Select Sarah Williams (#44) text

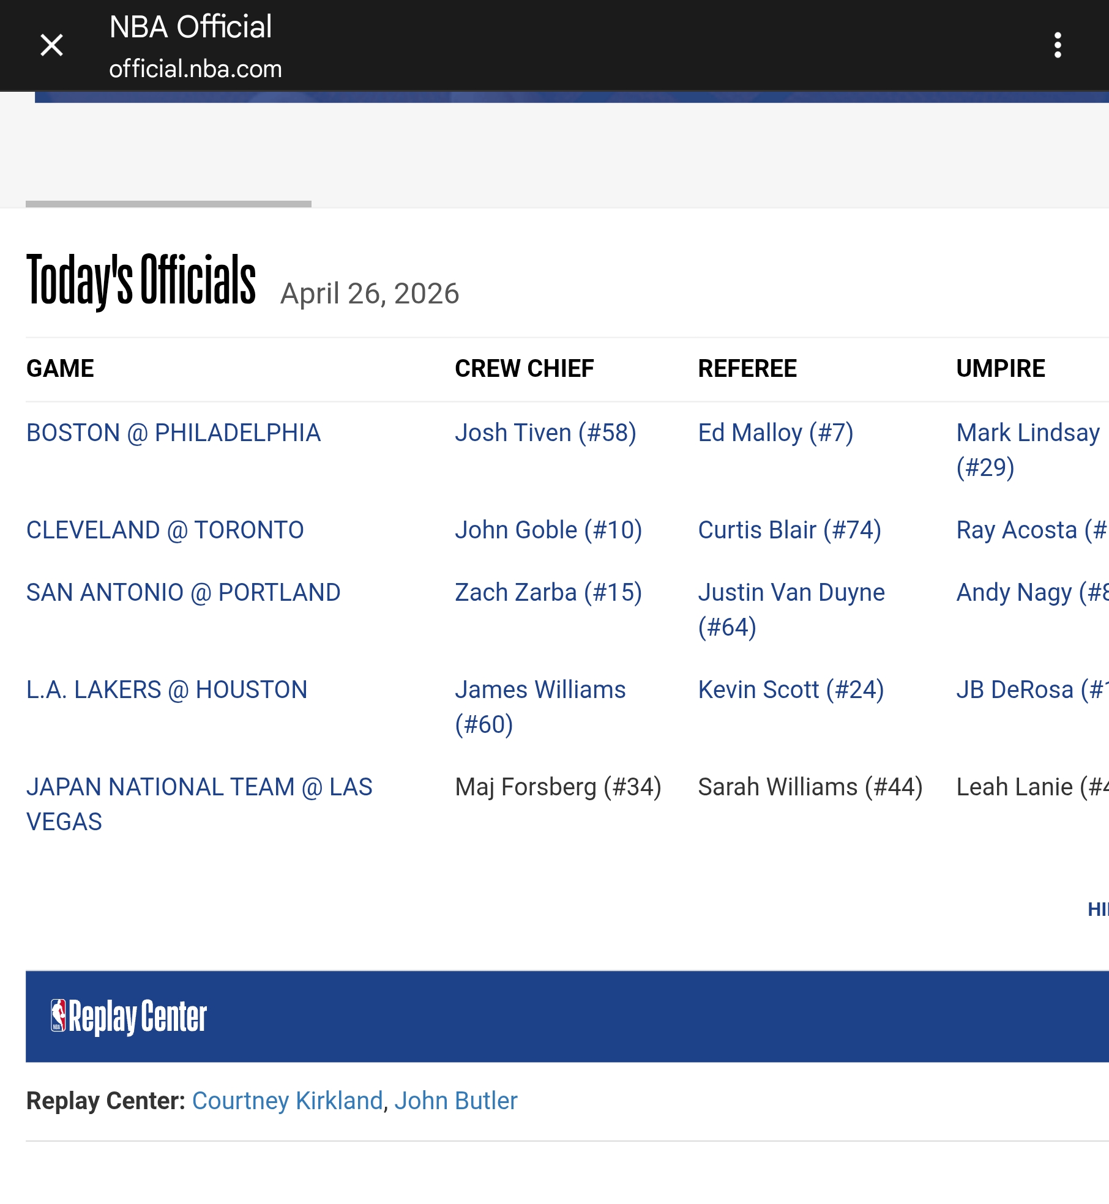coord(810,787)
